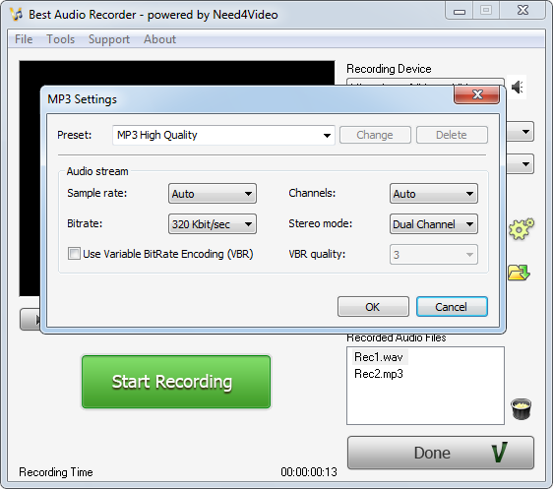Expand the Sample rate dropdown
This screenshot has height=489, width=553.
coord(213,194)
